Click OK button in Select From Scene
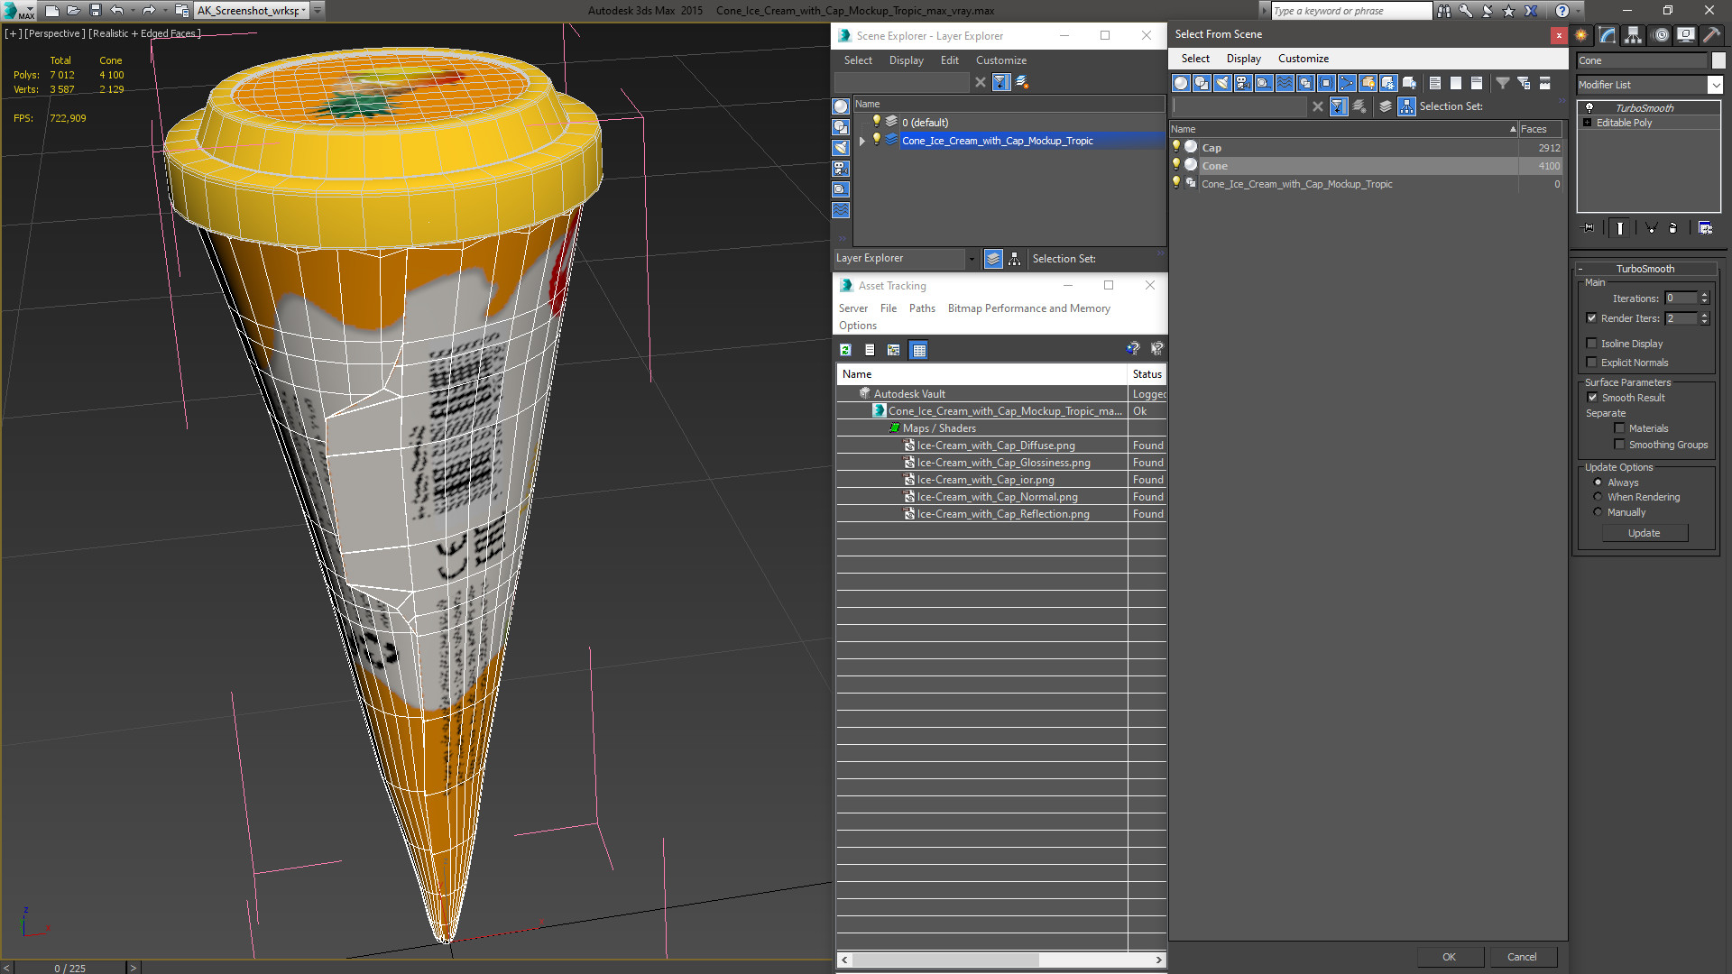 (x=1449, y=957)
